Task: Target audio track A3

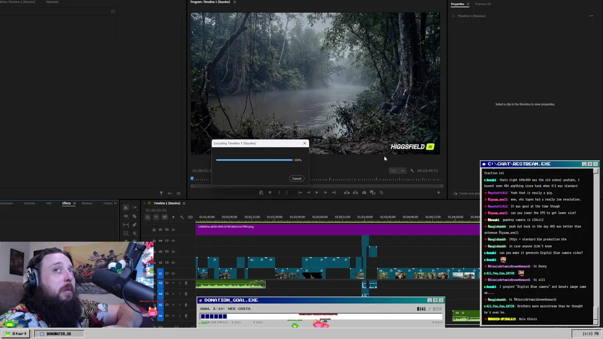Action: [x=160, y=283]
